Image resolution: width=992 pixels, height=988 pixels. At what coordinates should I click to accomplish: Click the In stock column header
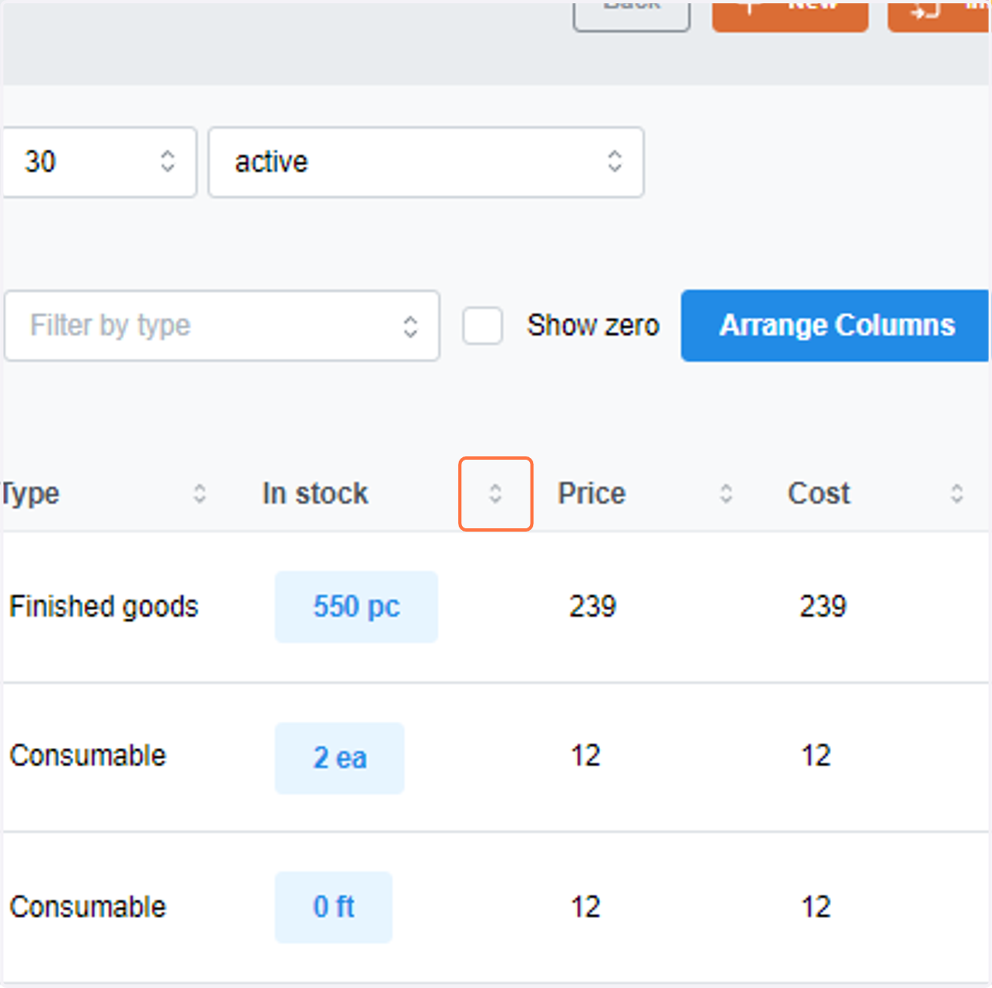tap(315, 494)
